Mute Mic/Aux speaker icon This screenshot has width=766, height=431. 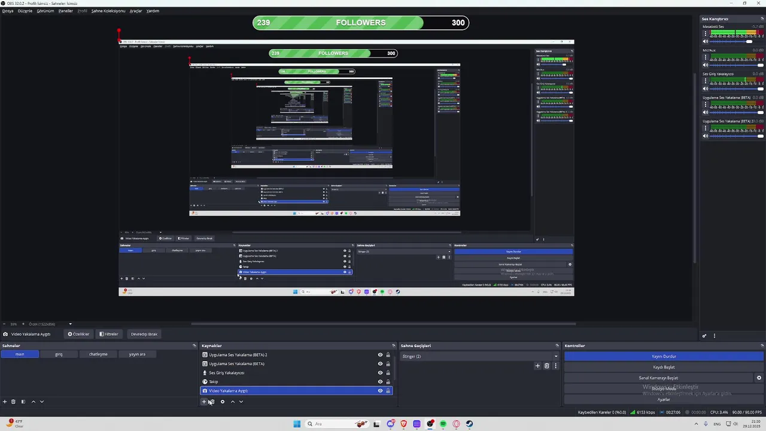(706, 65)
